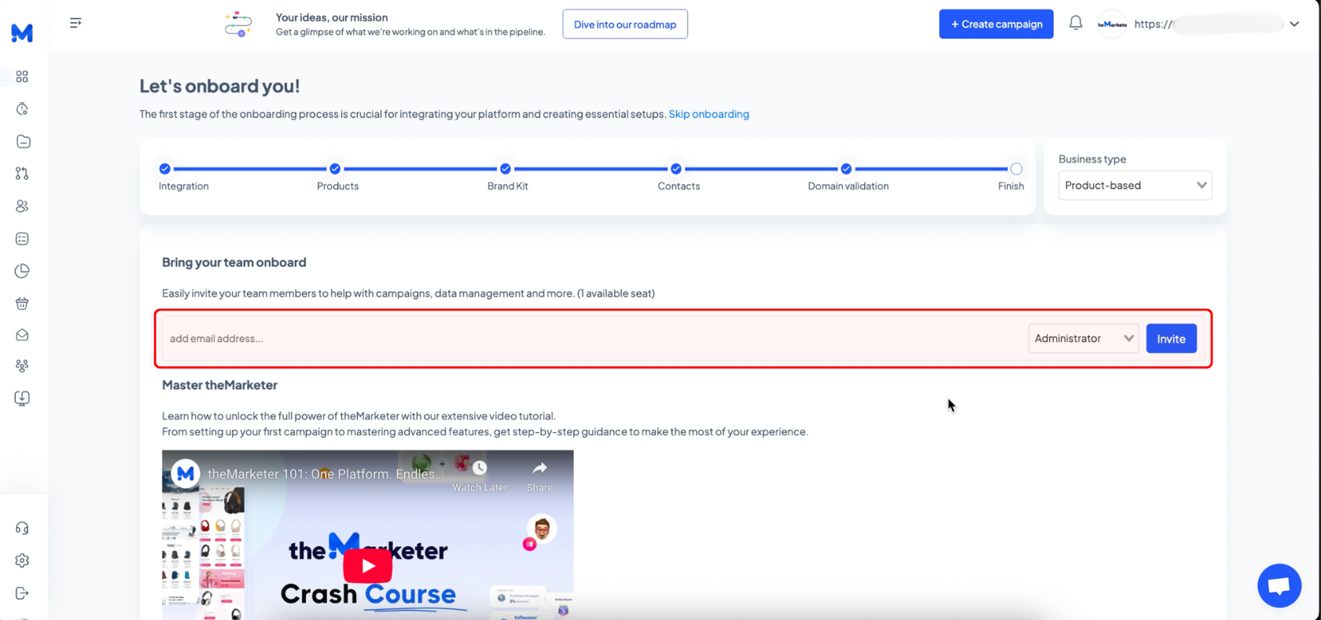This screenshot has width=1321, height=620.
Task: Click the theMarketer M logo
Action: 22,32
